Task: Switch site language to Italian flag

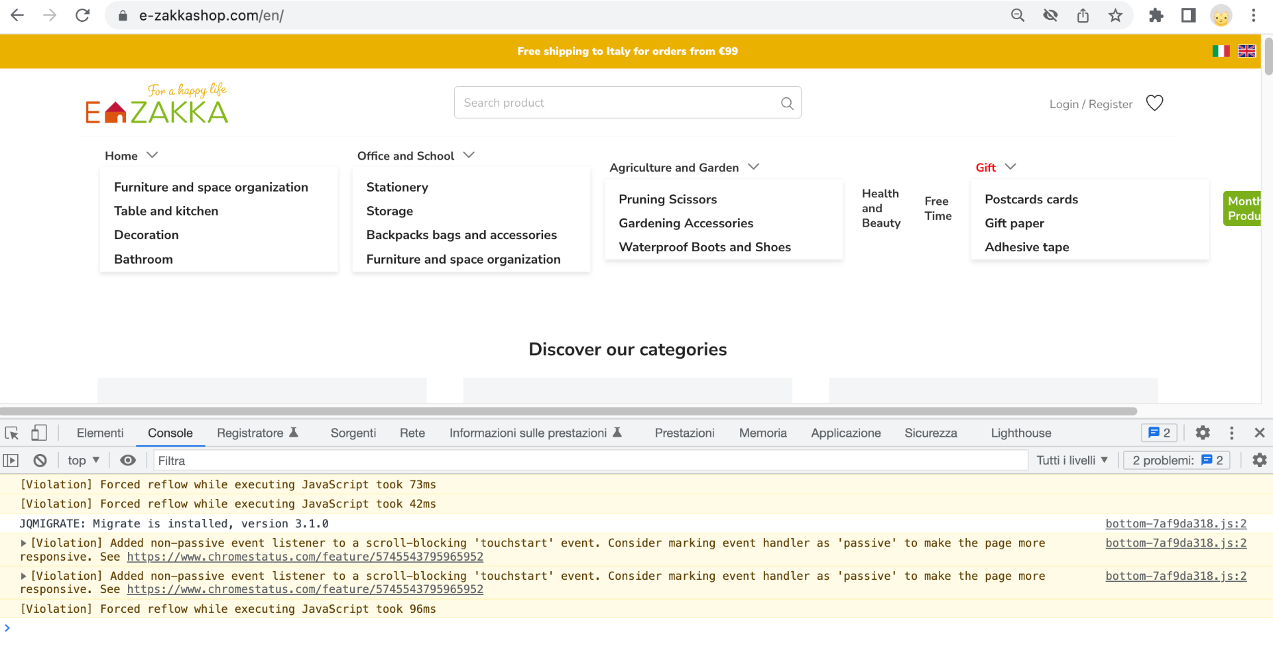Action: (x=1221, y=51)
